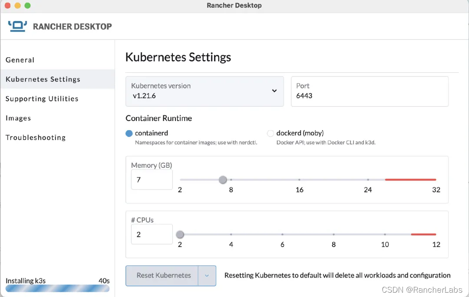469x297 pixels.
Task: Maximize the window with green button
Action: coord(27,5)
